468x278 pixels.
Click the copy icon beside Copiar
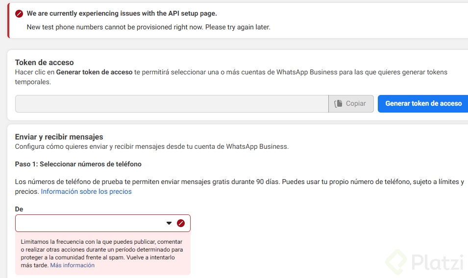click(338, 104)
